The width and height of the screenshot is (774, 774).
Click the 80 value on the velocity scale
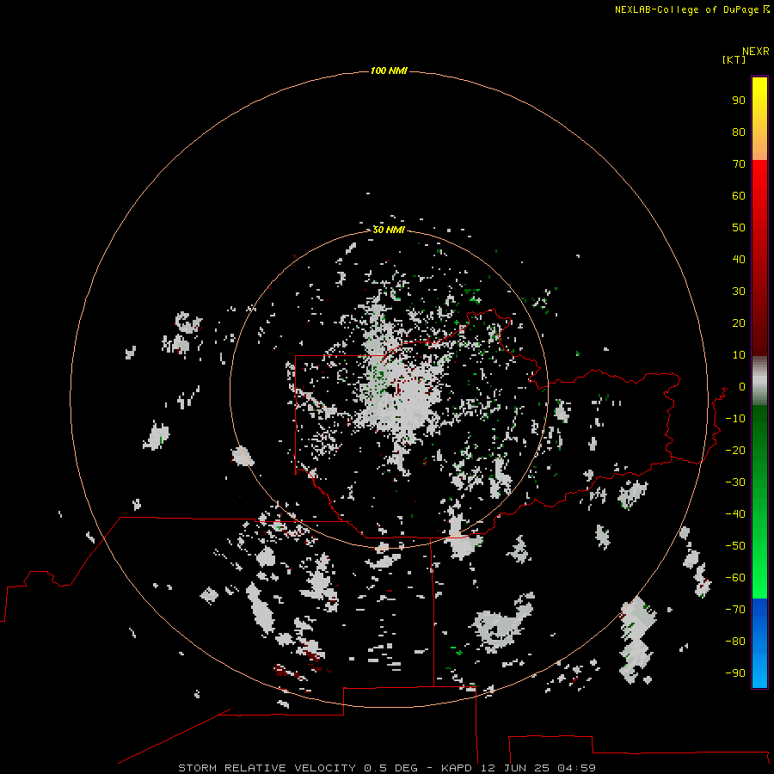pos(739,132)
